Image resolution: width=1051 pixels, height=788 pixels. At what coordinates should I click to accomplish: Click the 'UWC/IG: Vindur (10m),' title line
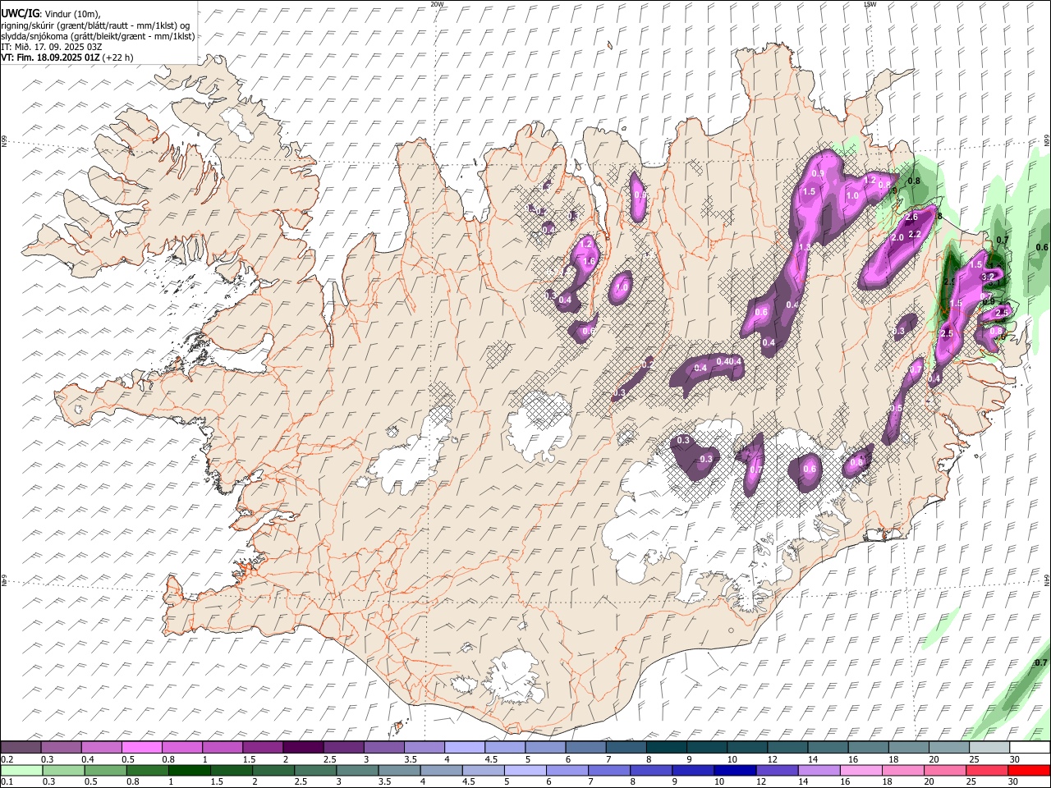click(x=51, y=14)
